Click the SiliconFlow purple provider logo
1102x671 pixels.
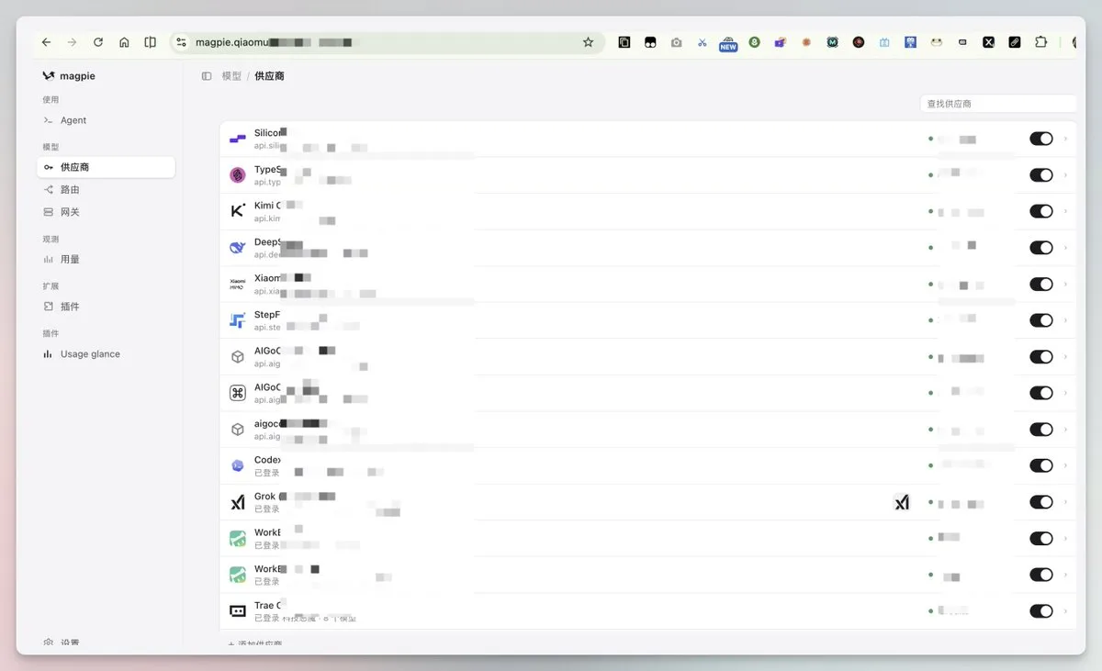[x=237, y=139]
